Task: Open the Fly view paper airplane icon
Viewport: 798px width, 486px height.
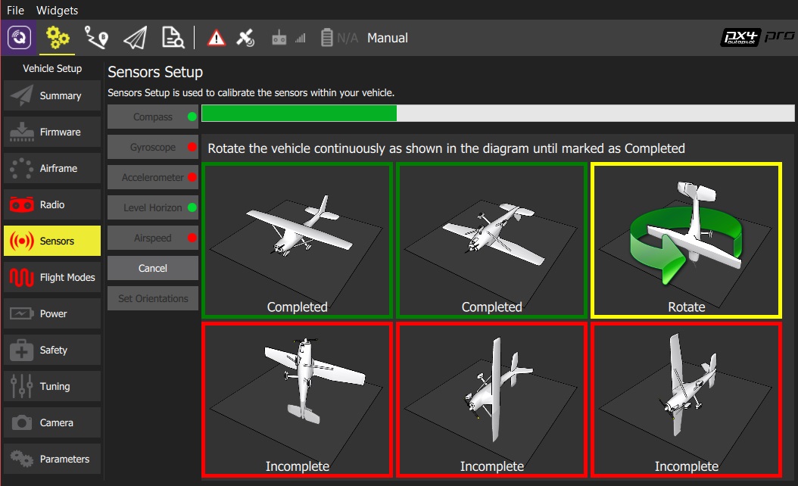Action: click(x=134, y=36)
